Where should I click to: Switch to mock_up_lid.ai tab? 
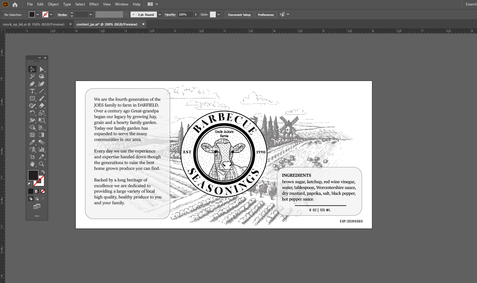pyautogui.click(x=34, y=24)
